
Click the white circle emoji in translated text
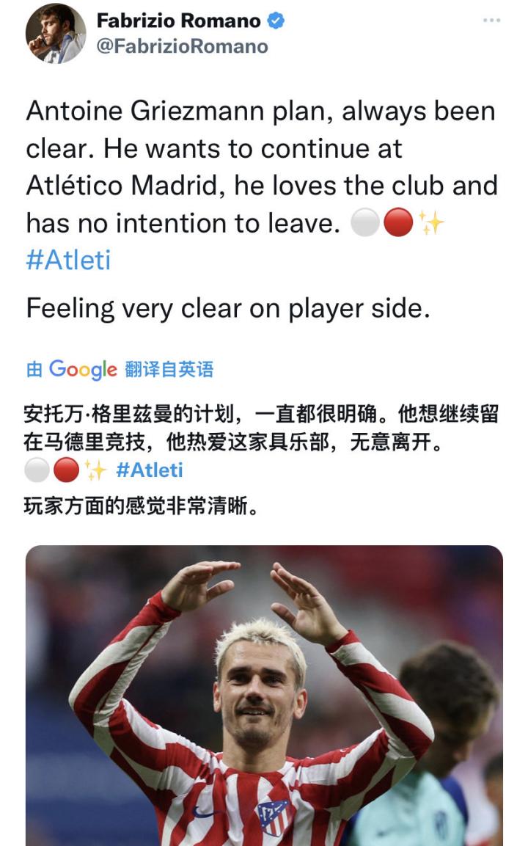[37, 470]
